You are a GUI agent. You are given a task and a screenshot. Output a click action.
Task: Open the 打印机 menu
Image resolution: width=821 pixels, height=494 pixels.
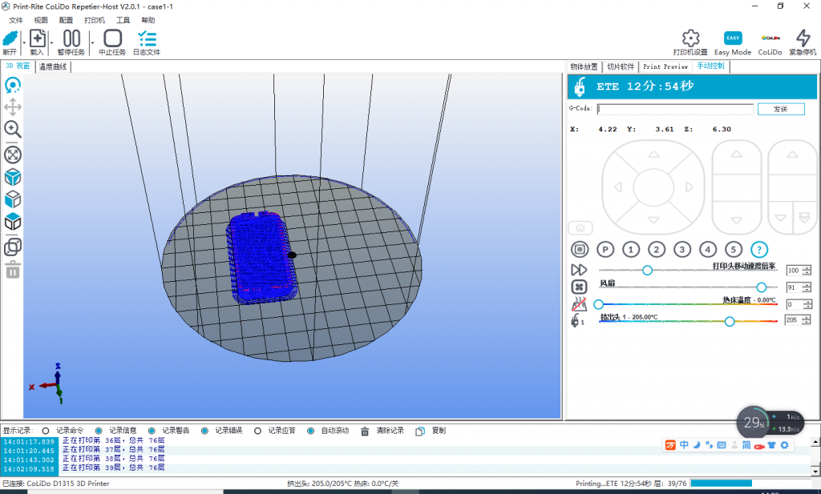pos(95,20)
